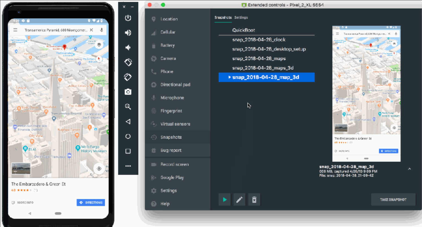Tap the emulator toolbar Back triangle
The height and width of the screenshot is (227, 422).
(128, 121)
